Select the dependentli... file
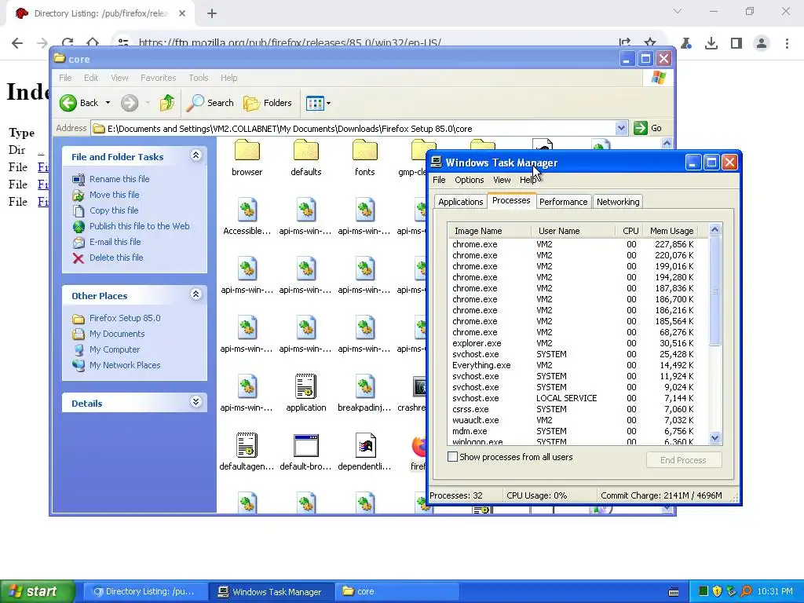 click(x=364, y=452)
